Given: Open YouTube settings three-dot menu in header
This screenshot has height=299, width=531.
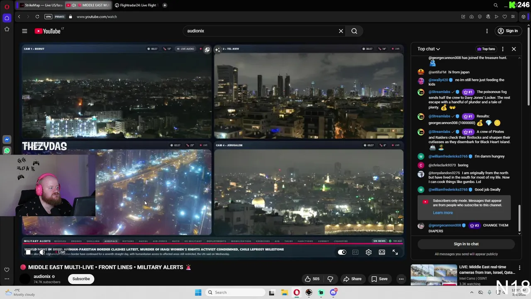Looking at the screenshot, I should [x=487, y=31].
